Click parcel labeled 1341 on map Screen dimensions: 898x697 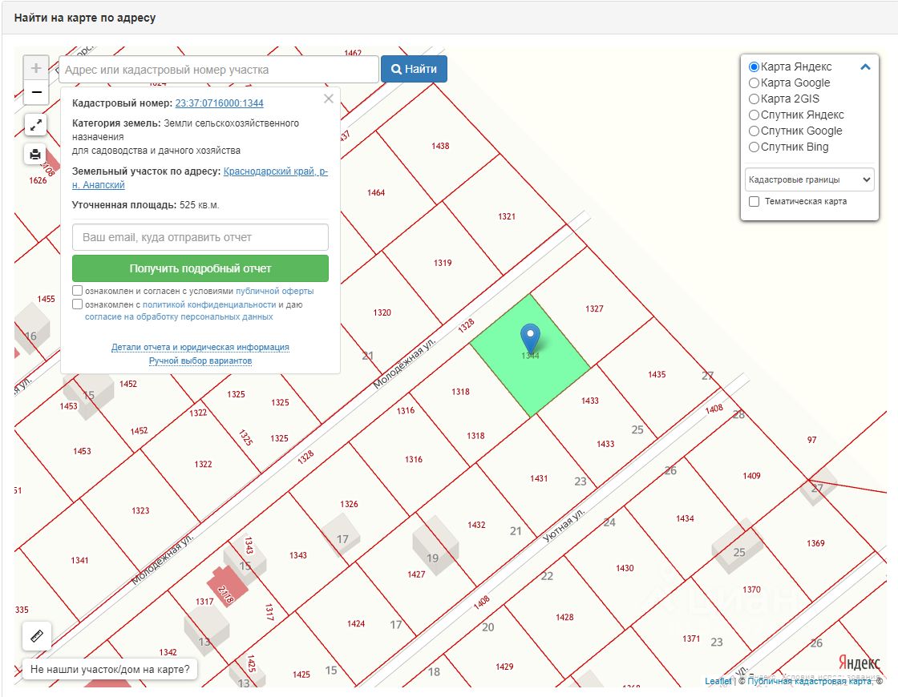[79, 560]
